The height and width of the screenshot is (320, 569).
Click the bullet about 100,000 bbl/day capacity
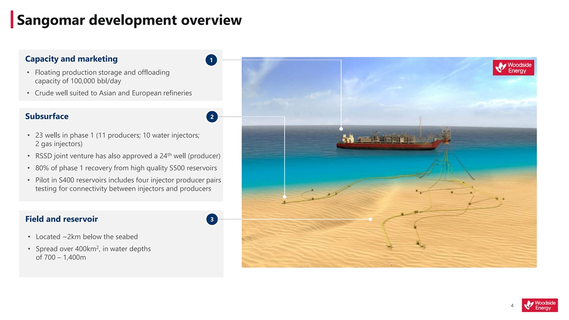tap(99, 77)
